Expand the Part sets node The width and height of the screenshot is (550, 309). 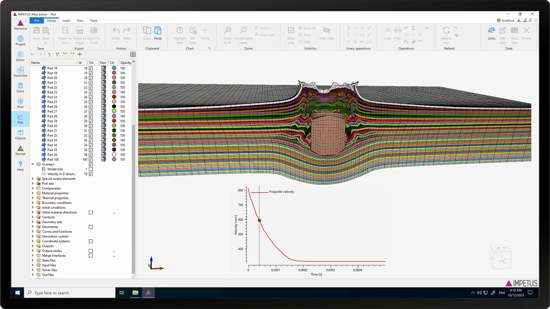(x=33, y=184)
